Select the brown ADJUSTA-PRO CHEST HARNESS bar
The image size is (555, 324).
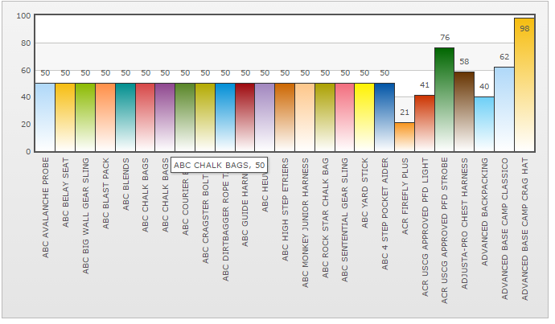464,112
